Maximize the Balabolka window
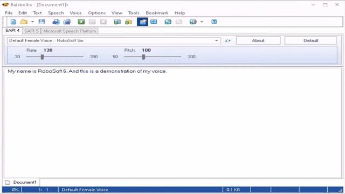 tap(325, 5)
